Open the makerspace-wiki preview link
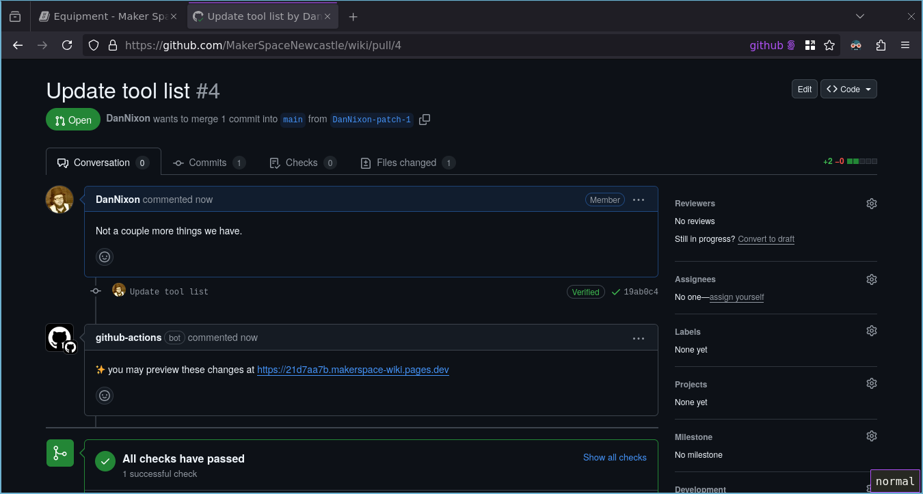 (353, 370)
